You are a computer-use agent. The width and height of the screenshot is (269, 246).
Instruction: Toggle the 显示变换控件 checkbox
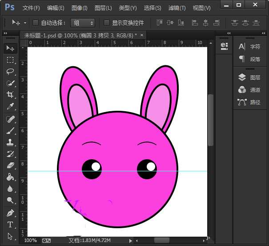107,23
